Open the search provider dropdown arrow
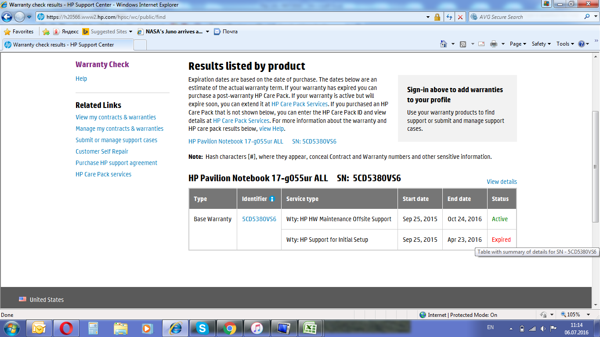Image resolution: width=600 pixels, height=337 pixels. (x=595, y=17)
